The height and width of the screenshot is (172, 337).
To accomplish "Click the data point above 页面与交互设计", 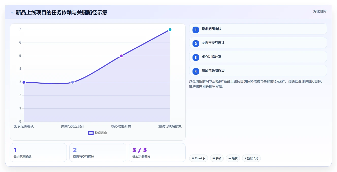I will [x=73, y=82].
